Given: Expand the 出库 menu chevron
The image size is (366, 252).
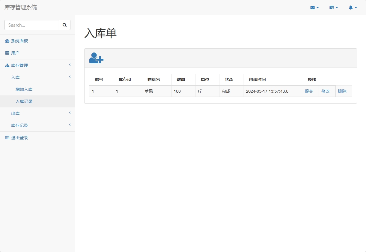Looking at the screenshot, I should click(70, 113).
